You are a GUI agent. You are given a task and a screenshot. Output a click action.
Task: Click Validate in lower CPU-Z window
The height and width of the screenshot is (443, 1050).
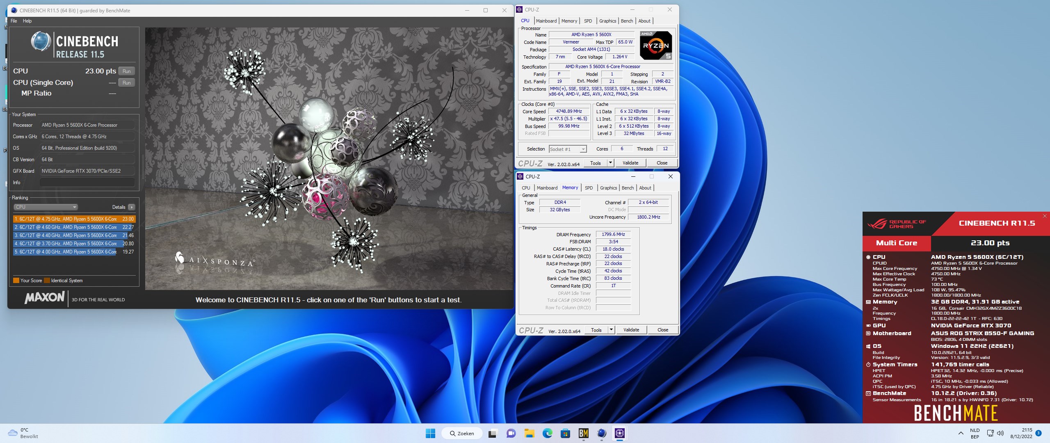[x=631, y=330]
